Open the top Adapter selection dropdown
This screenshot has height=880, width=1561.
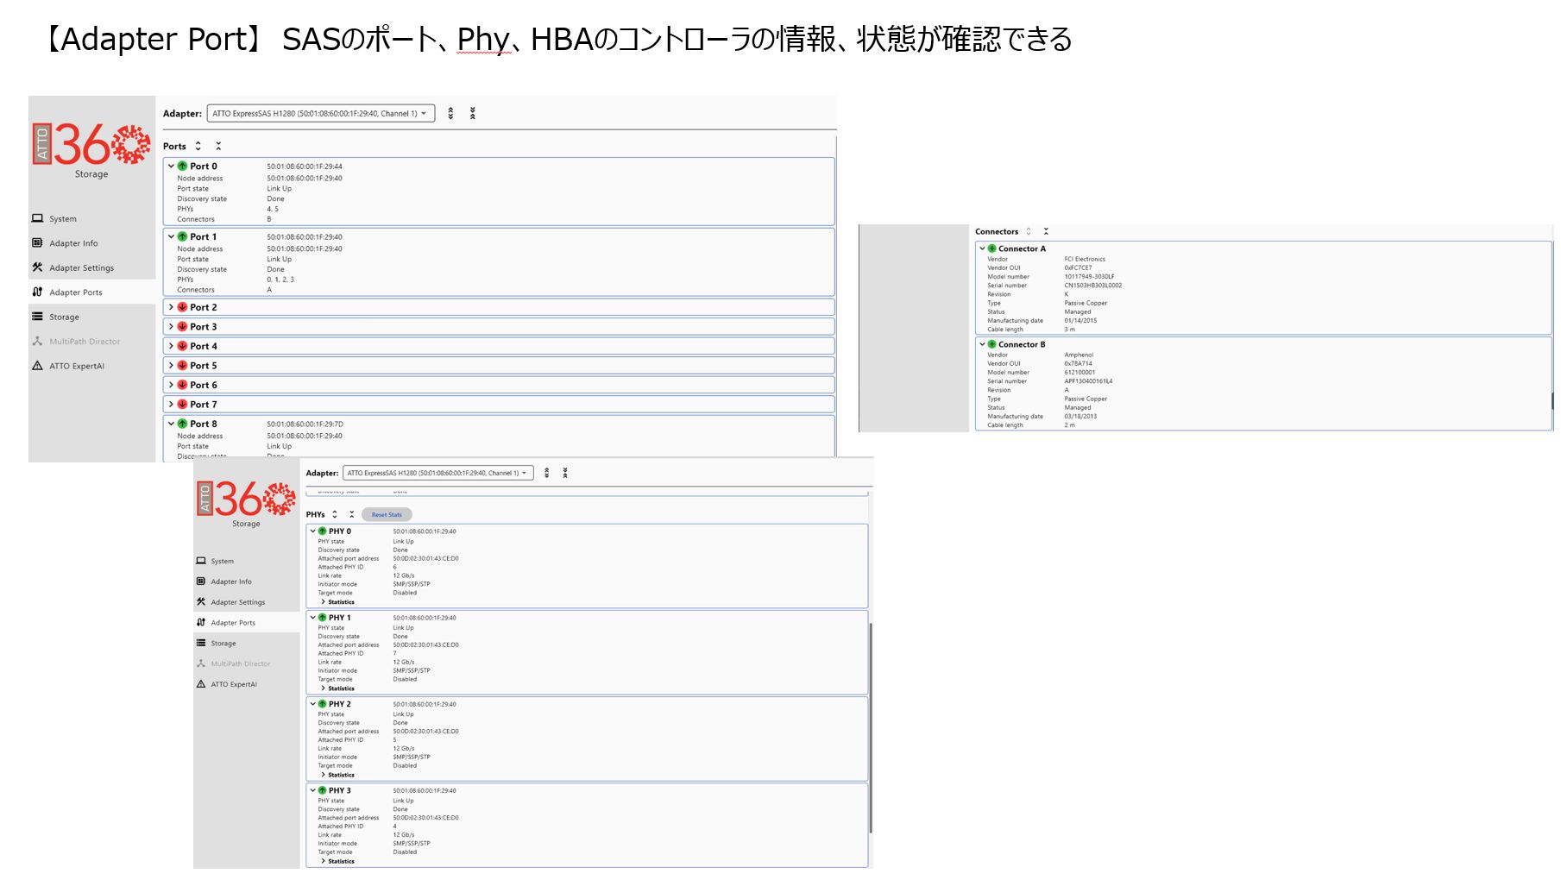[x=320, y=114]
